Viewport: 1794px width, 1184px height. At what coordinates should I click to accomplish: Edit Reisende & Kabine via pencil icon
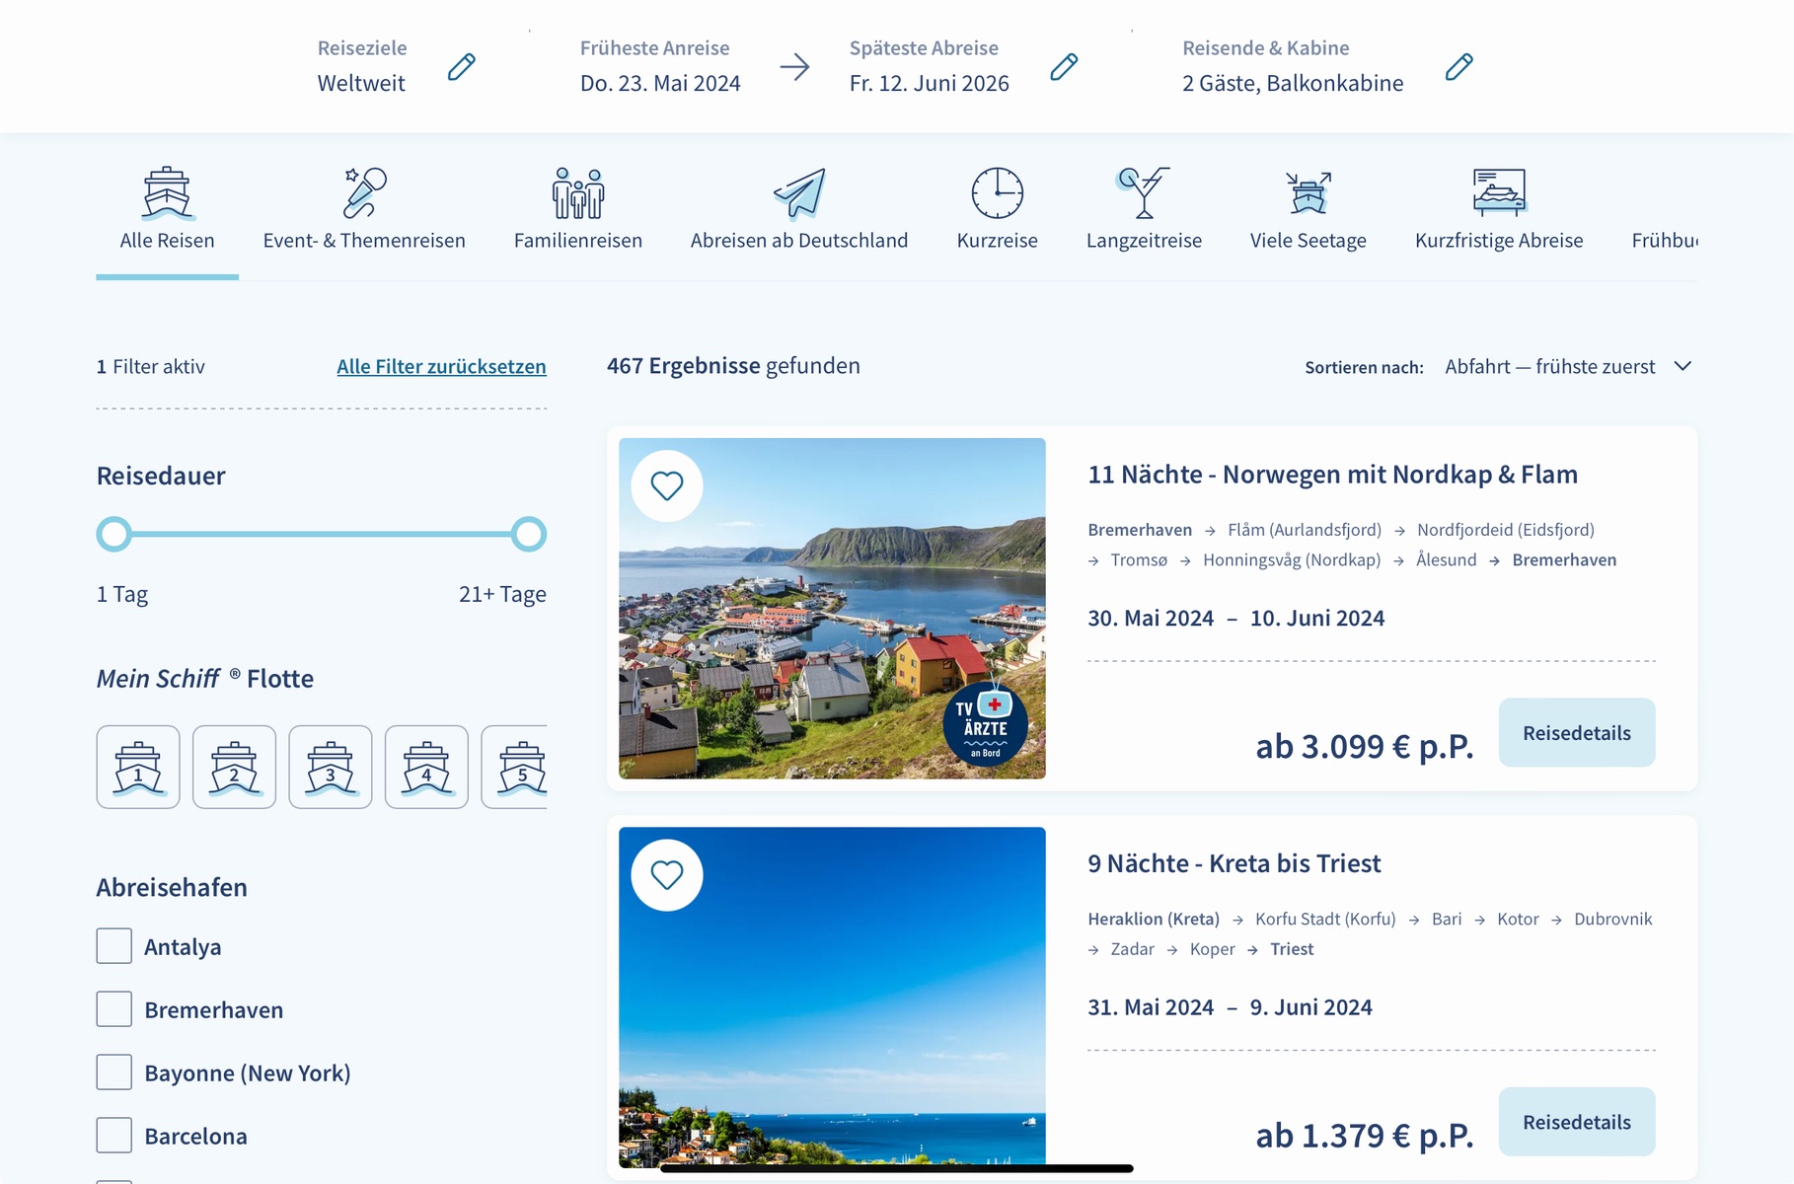click(x=1458, y=67)
